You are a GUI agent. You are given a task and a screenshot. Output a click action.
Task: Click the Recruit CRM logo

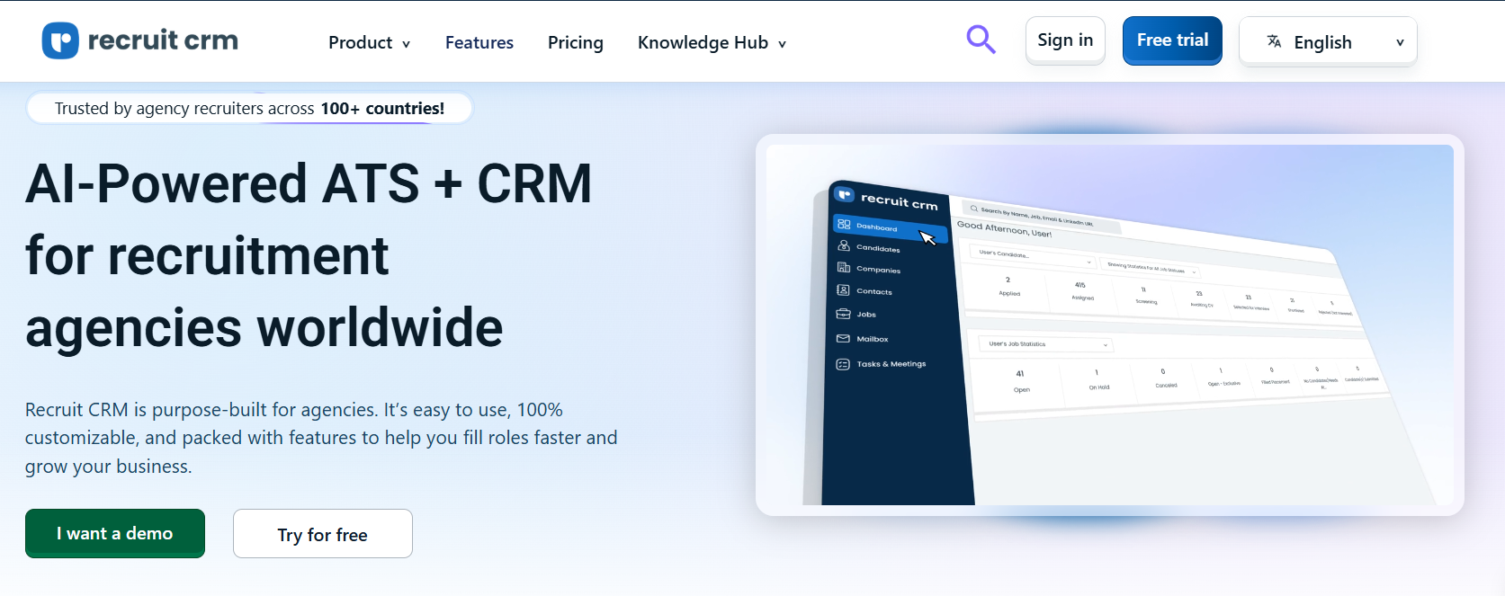click(140, 40)
